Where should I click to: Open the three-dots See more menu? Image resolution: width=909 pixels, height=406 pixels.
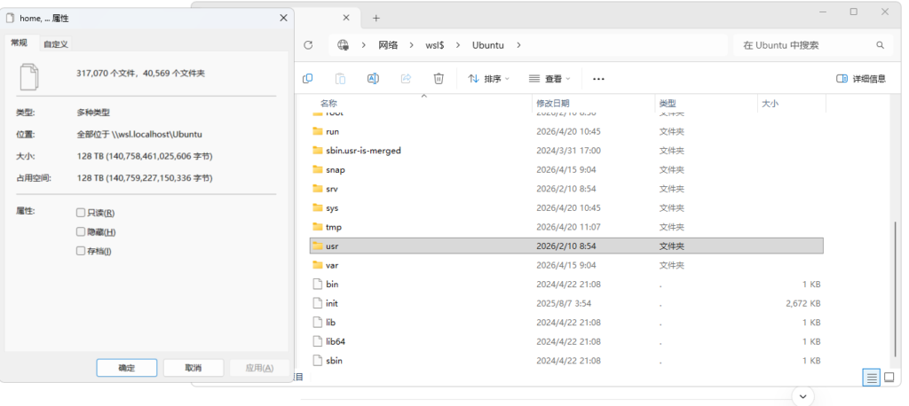pos(598,79)
